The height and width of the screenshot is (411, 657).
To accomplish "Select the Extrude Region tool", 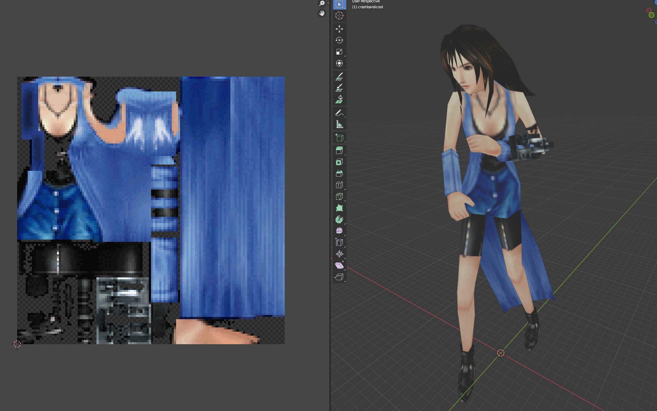I will [339, 150].
